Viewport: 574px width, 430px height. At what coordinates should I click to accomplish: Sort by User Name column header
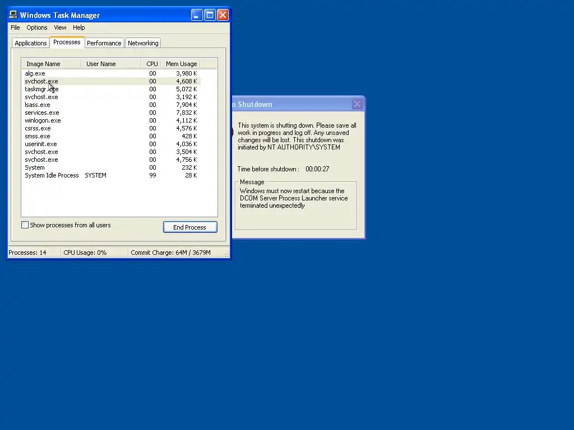point(112,64)
